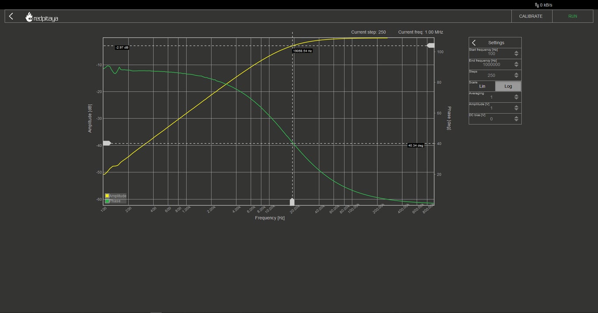Viewport: 598px width, 313px height.
Task: Increase Averaging with up arrow
Action: 516,95
